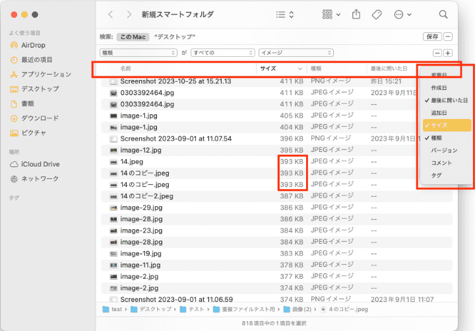Expand the すべての filter dropdown
The height and width of the screenshot is (331, 475).
222,52
